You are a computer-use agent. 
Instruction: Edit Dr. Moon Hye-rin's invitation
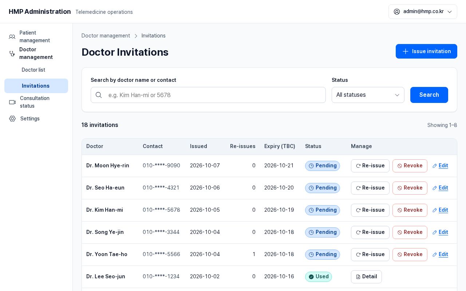click(x=440, y=166)
